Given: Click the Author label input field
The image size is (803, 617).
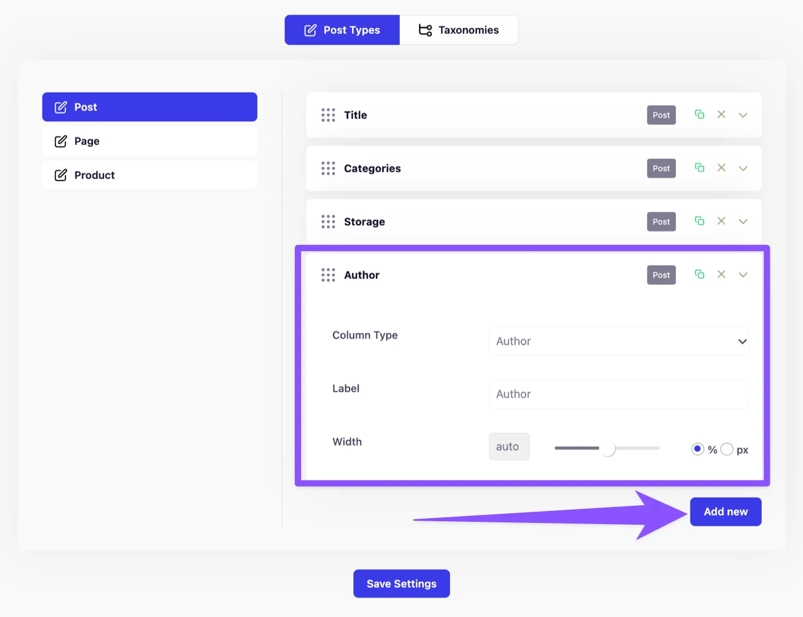Looking at the screenshot, I should pos(619,394).
